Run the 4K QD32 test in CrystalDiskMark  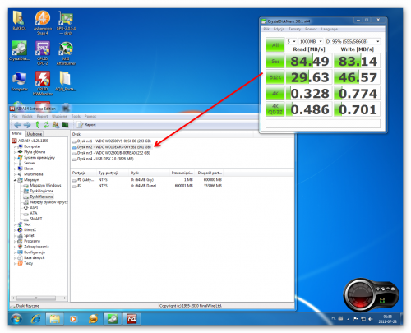coord(275,109)
